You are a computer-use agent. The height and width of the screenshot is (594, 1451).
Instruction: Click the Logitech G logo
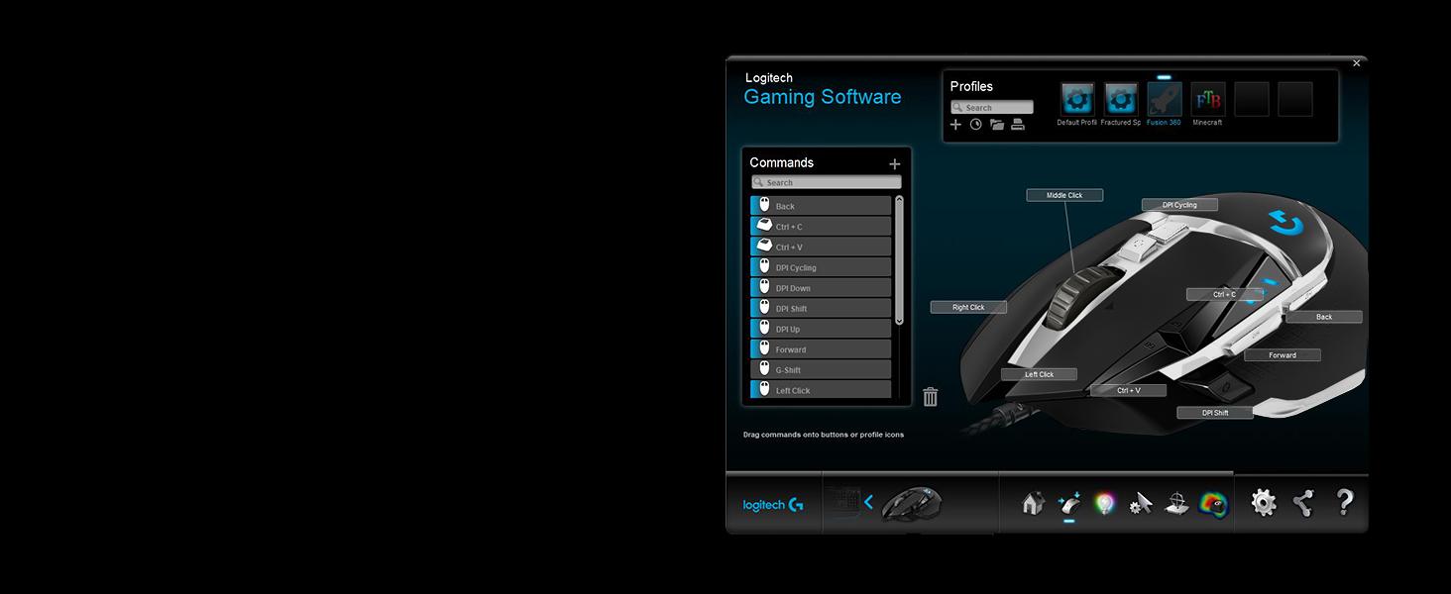[x=773, y=505]
